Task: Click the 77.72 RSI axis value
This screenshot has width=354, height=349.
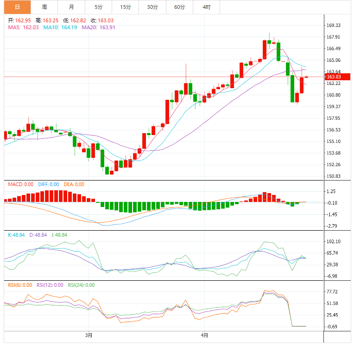Action: tap(332, 292)
